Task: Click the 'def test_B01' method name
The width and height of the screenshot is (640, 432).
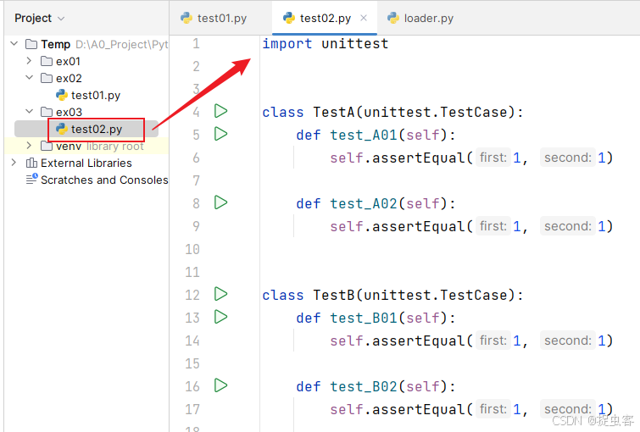Action: 365,318
